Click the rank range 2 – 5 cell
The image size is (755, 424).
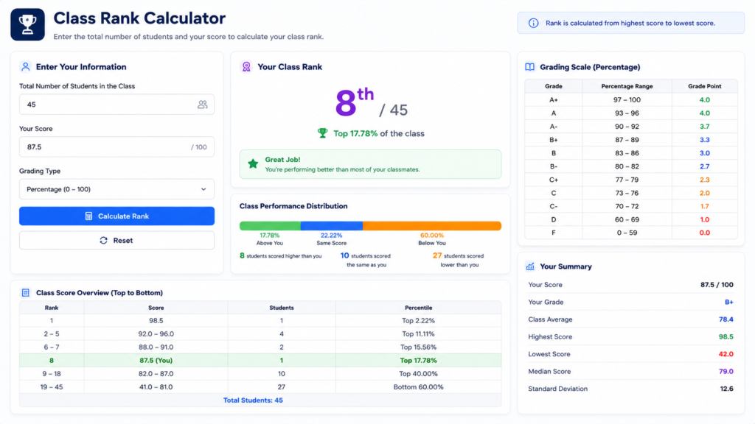point(52,334)
